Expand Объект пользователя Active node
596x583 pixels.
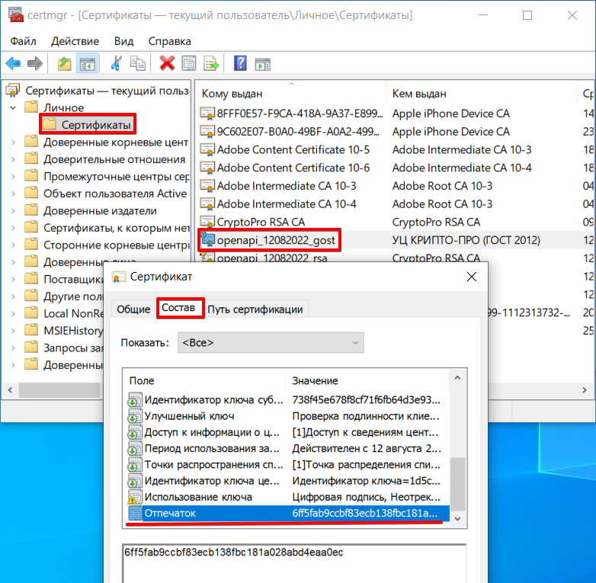click(13, 194)
